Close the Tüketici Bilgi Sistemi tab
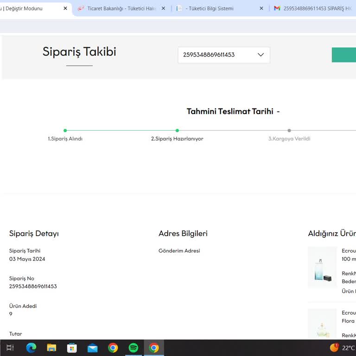This screenshot has height=356, width=356. pos(261,8)
